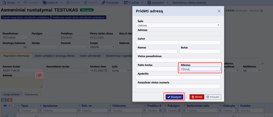This screenshot has height=117, width=273.
Task: Open the Dokumentai tab
Action: pyautogui.click(x=31, y=94)
